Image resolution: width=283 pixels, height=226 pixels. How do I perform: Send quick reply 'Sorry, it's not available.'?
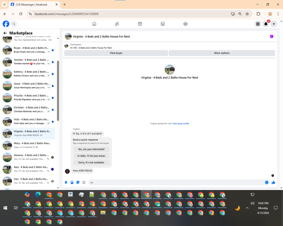[91, 162]
